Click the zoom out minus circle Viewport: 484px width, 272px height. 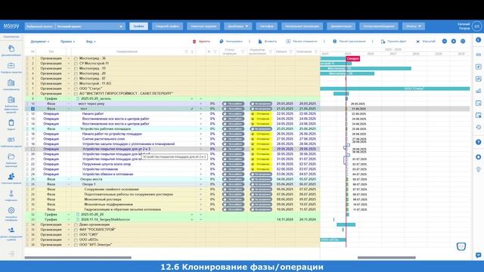[x=445, y=42]
